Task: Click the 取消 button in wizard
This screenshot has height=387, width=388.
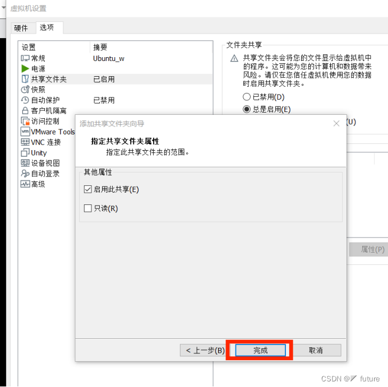Action: tap(316, 350)
